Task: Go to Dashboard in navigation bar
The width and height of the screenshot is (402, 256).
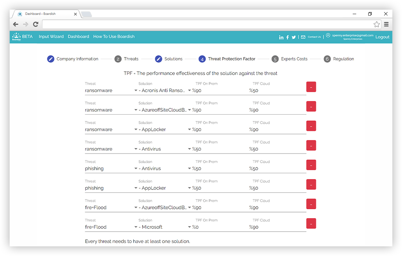Action: point(79,37)
